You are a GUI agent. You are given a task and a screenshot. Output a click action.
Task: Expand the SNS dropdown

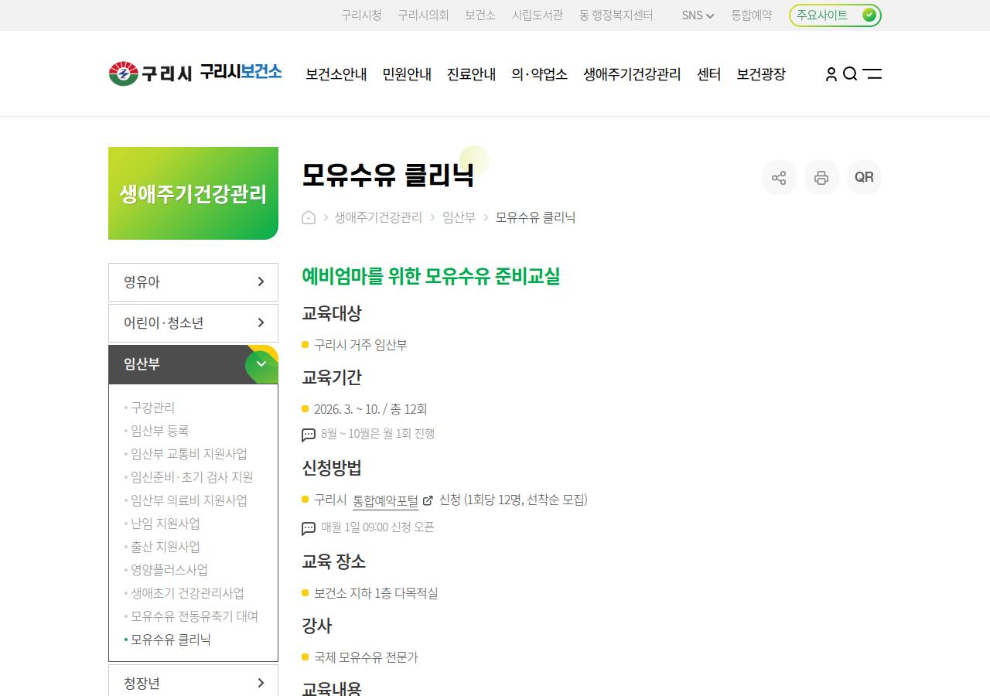698,15
